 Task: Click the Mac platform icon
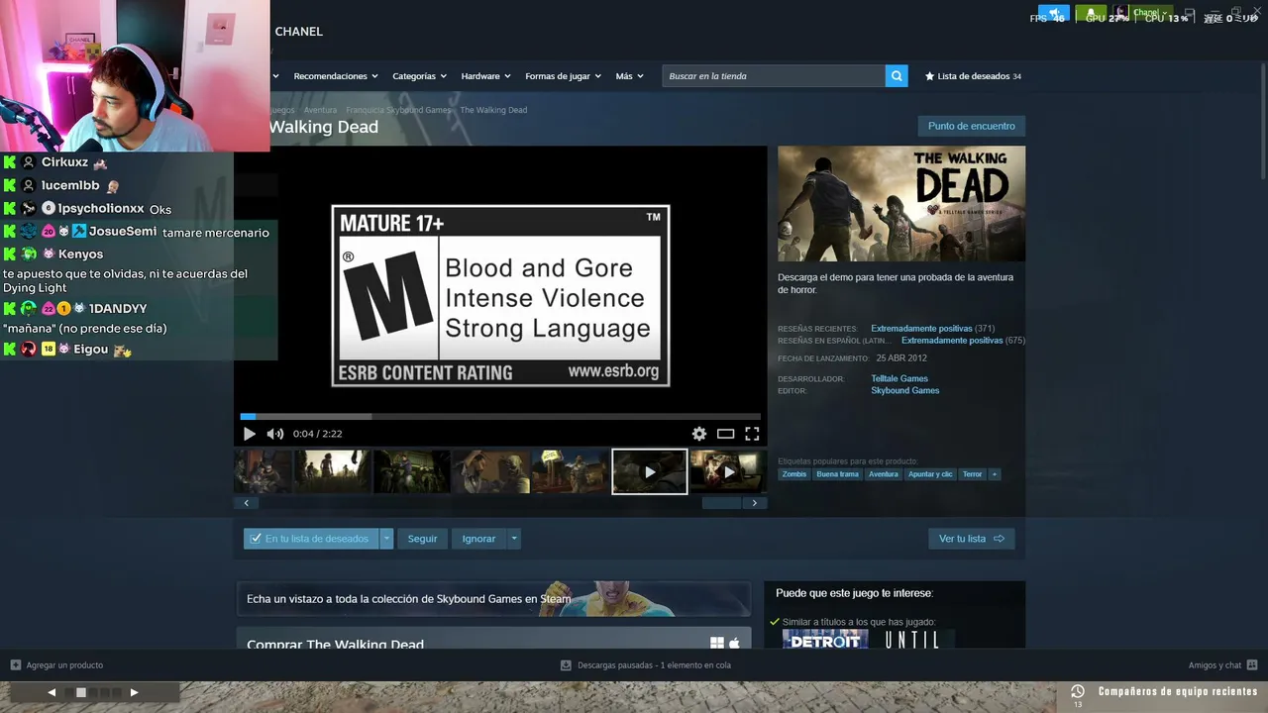[x=734, y=644]
